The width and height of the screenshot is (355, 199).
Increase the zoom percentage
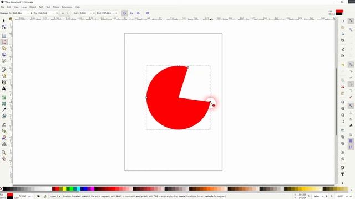click(x=326, y=196)
